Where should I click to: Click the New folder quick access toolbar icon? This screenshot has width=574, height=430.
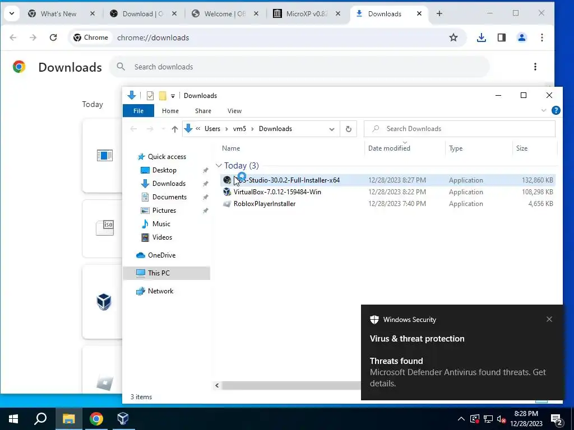[163, 95]
